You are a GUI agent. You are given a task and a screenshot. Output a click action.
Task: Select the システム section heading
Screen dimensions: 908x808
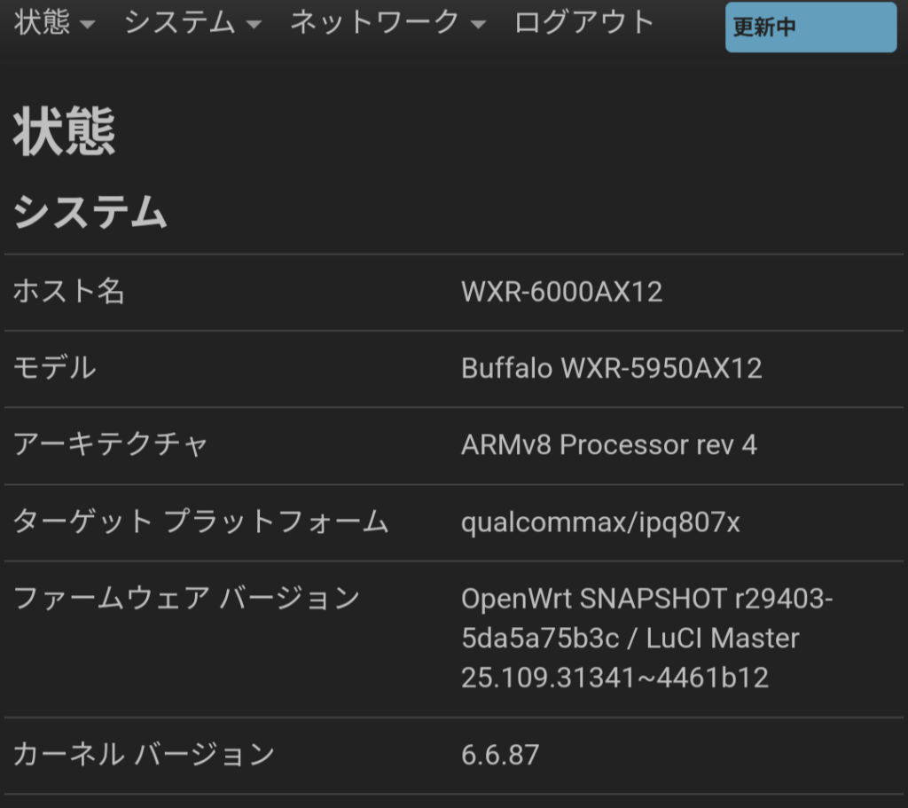[x=90, y=212]
